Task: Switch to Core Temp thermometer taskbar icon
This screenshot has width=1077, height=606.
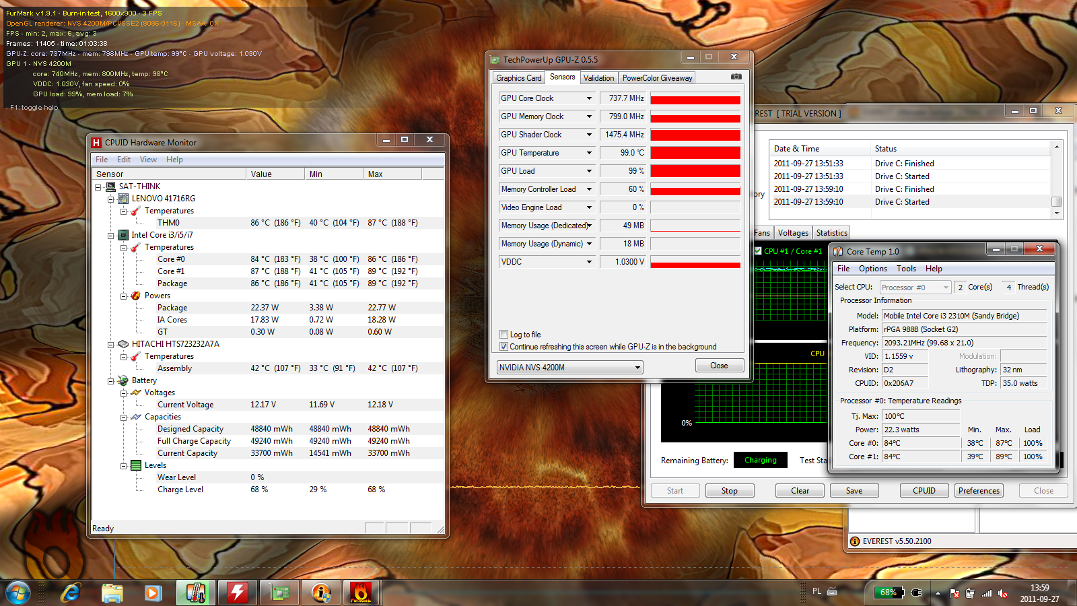Action: 196,593
